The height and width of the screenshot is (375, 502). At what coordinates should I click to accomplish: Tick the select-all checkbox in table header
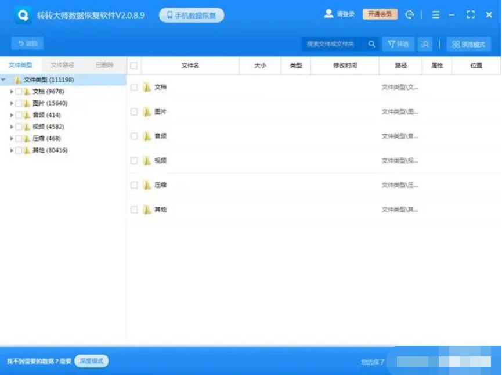click(x=133, y=66)
